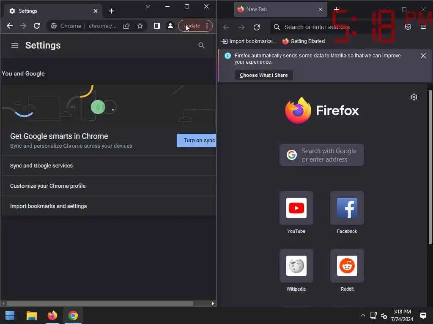433x324 pixels.
Task: Open Chrome profile avatar menu
Action: (x=170, y=26)
